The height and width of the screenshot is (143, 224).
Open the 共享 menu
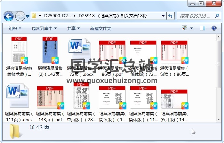[x=73, y=28]
